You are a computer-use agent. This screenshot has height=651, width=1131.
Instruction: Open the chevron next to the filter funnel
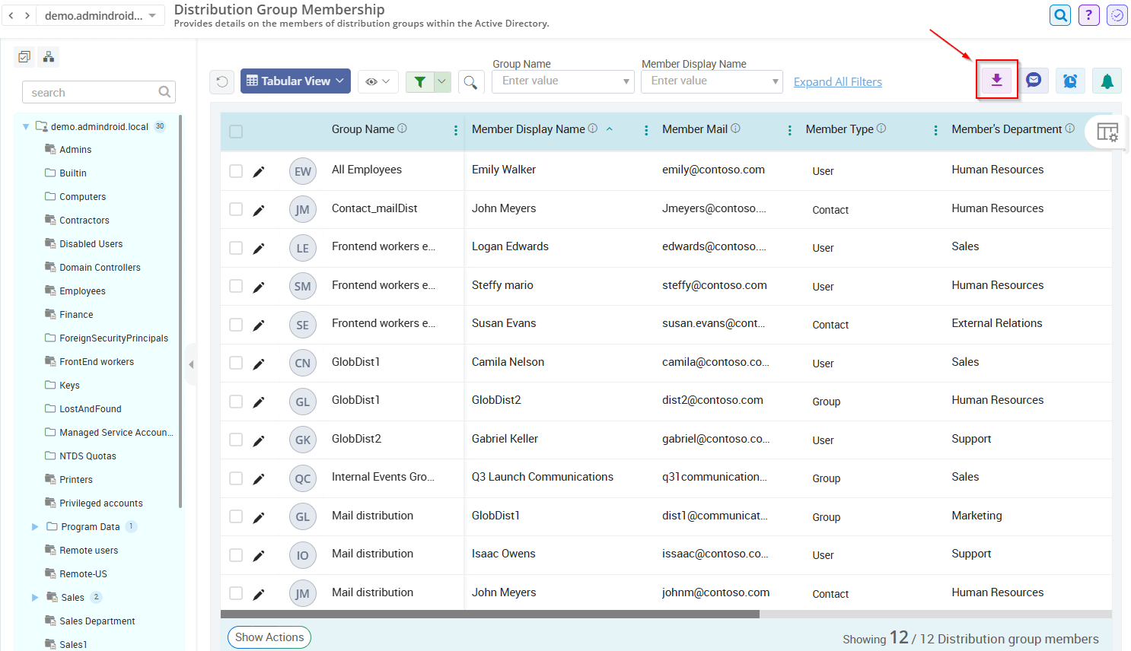[x=441, y=81]
